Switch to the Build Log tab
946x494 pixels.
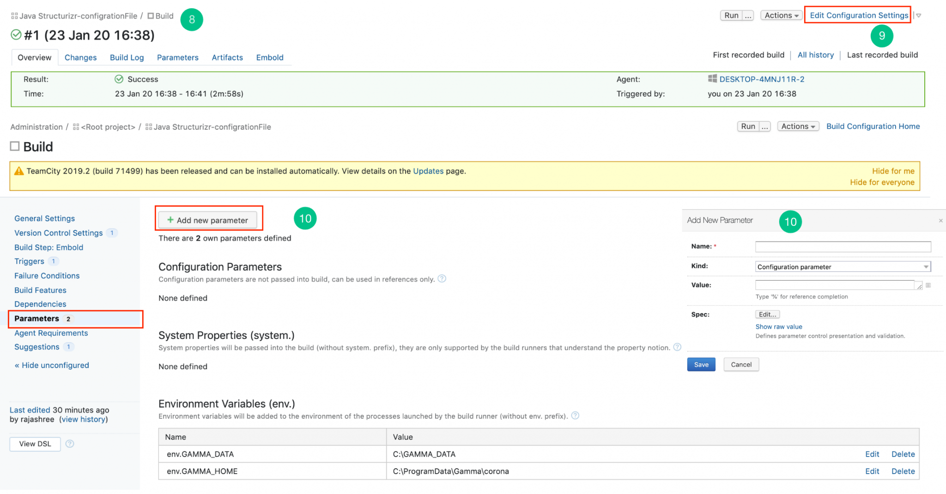(127, 57)
